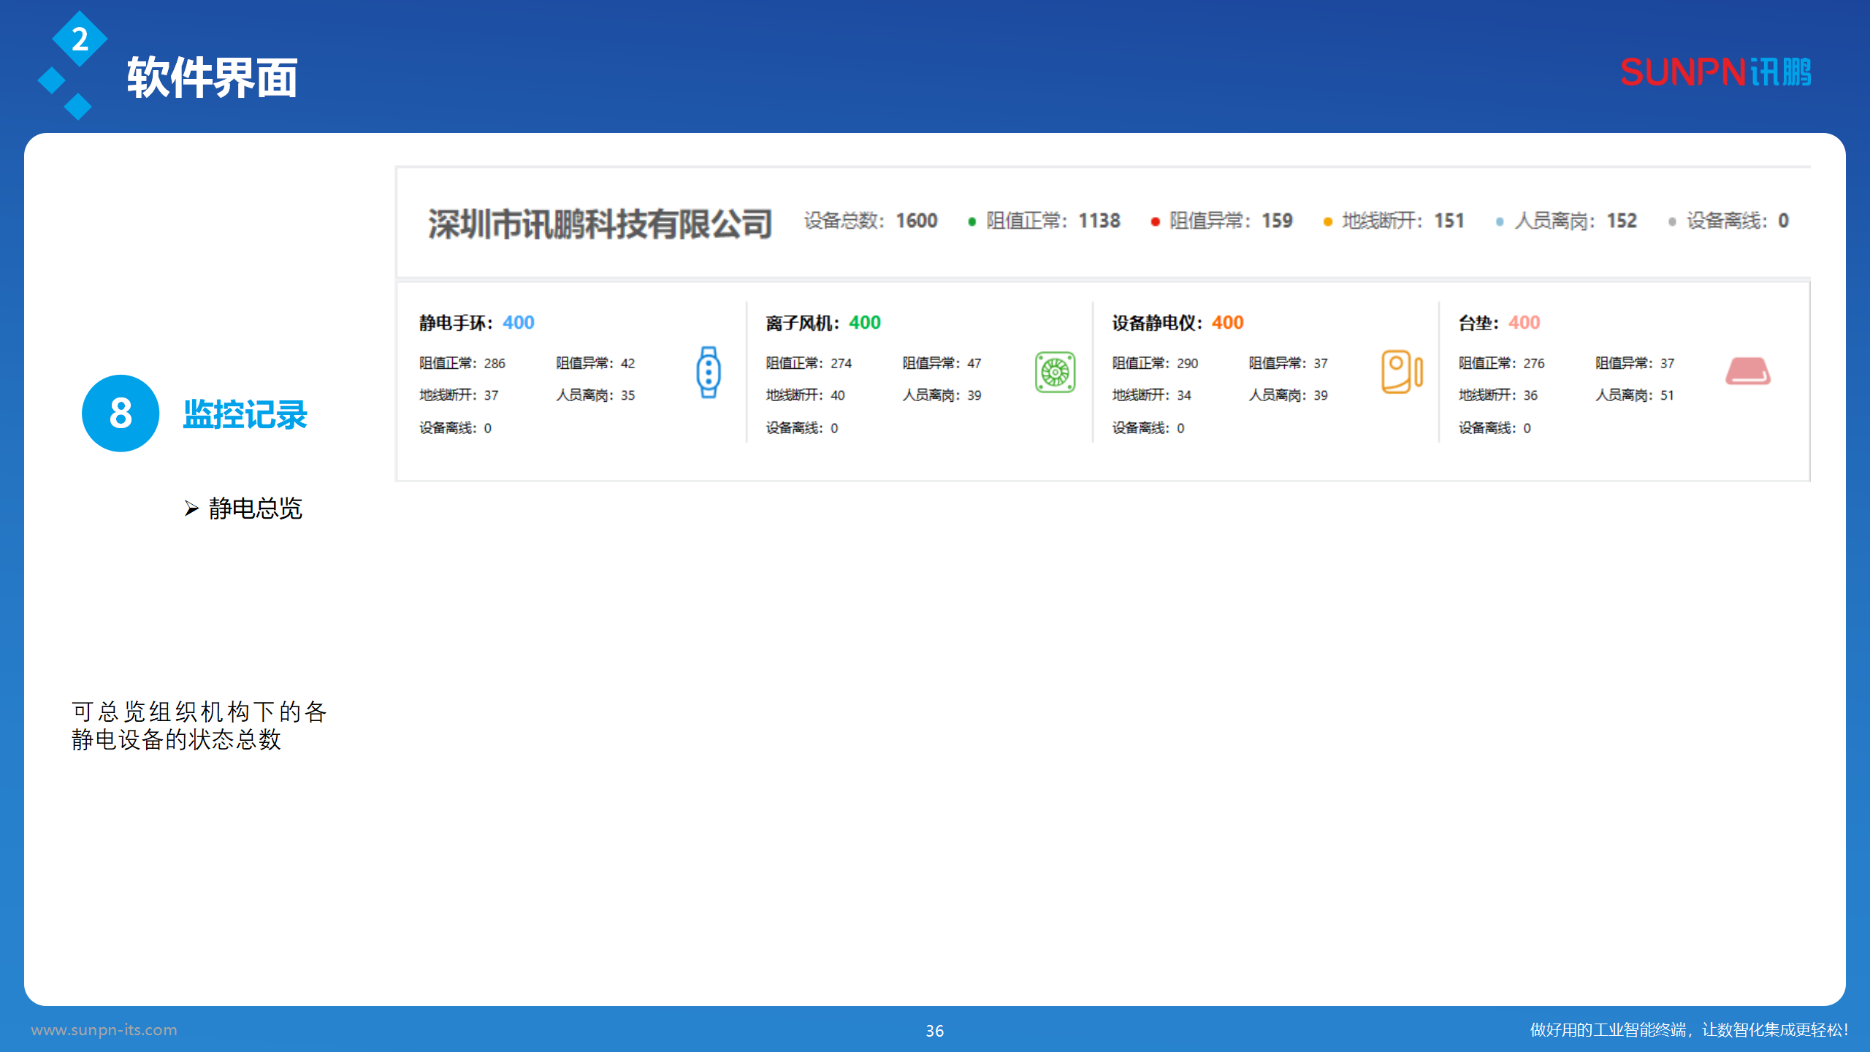Click the orange 地线断开 status dot
The width and height of the screenshot is (1870, 1052).
[1327, 222]
